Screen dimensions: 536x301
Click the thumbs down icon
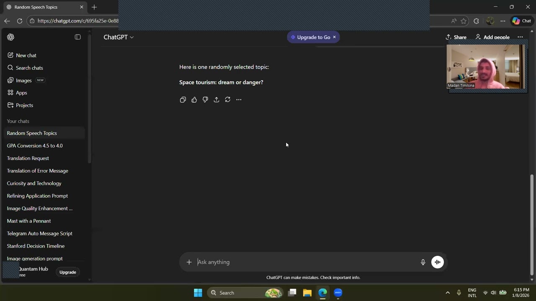(x=205, y=99)
